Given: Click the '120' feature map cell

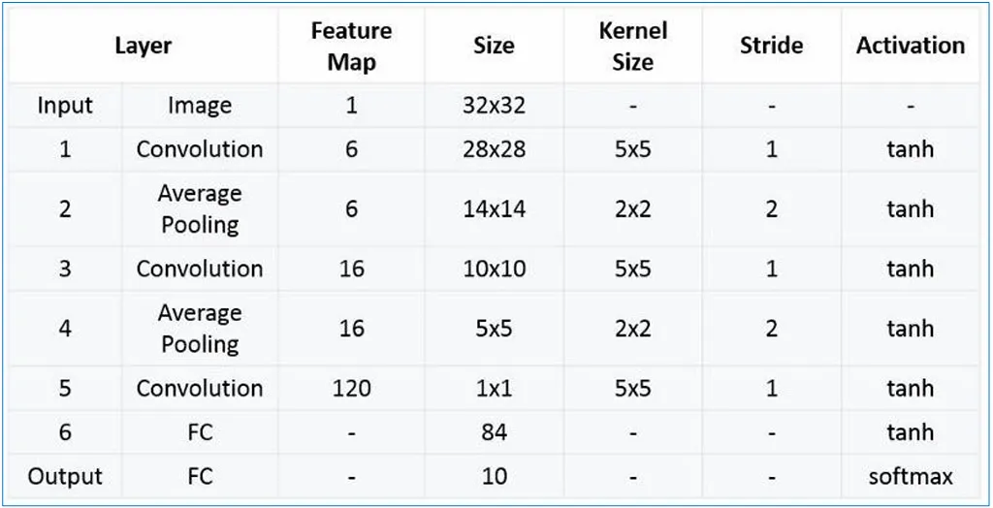Looking at the screenshot, I should click(350, 388).
